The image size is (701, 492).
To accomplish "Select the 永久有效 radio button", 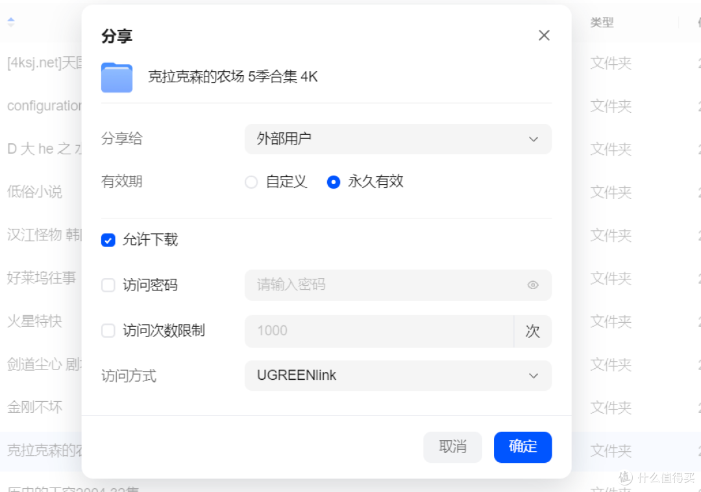I will (334, 182).
